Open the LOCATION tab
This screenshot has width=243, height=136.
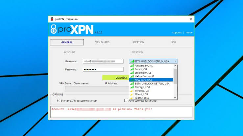click(x=138, y=42)
